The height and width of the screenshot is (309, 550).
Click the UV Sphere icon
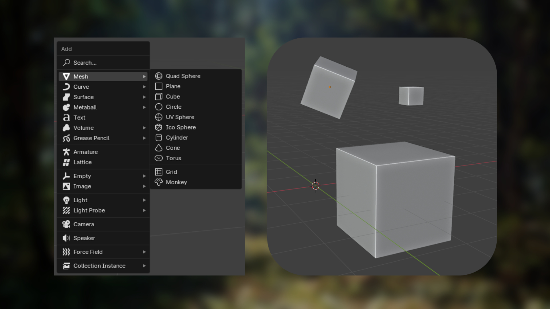[159, 117]
